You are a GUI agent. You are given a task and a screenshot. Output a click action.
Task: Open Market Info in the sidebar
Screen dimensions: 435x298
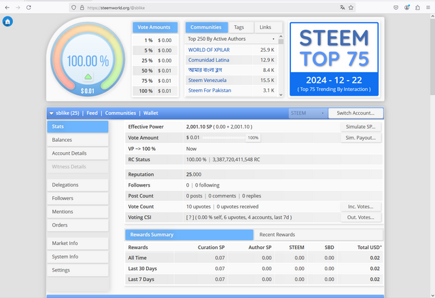[77, 243]
